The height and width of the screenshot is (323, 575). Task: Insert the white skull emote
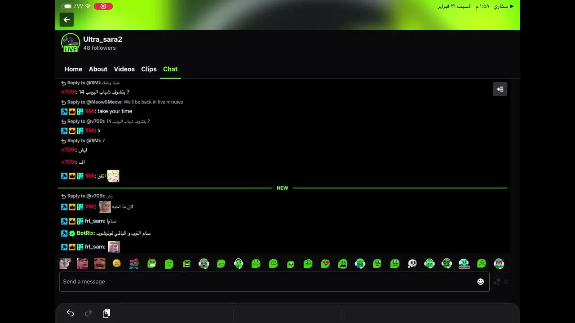[x=412, y=264]
